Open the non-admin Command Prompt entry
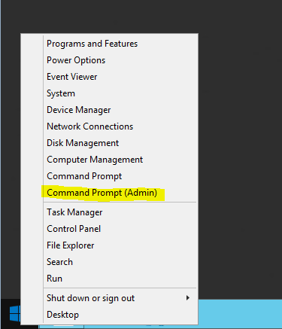The image size is (282, 329). tap(84, 176)
